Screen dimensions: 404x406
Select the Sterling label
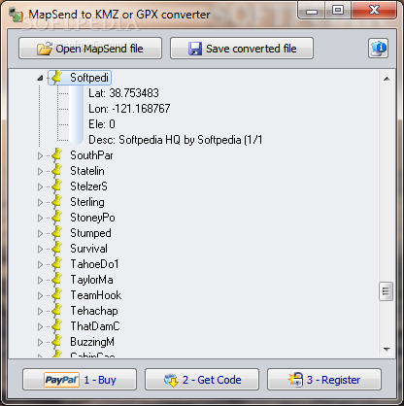click(87, 202)
